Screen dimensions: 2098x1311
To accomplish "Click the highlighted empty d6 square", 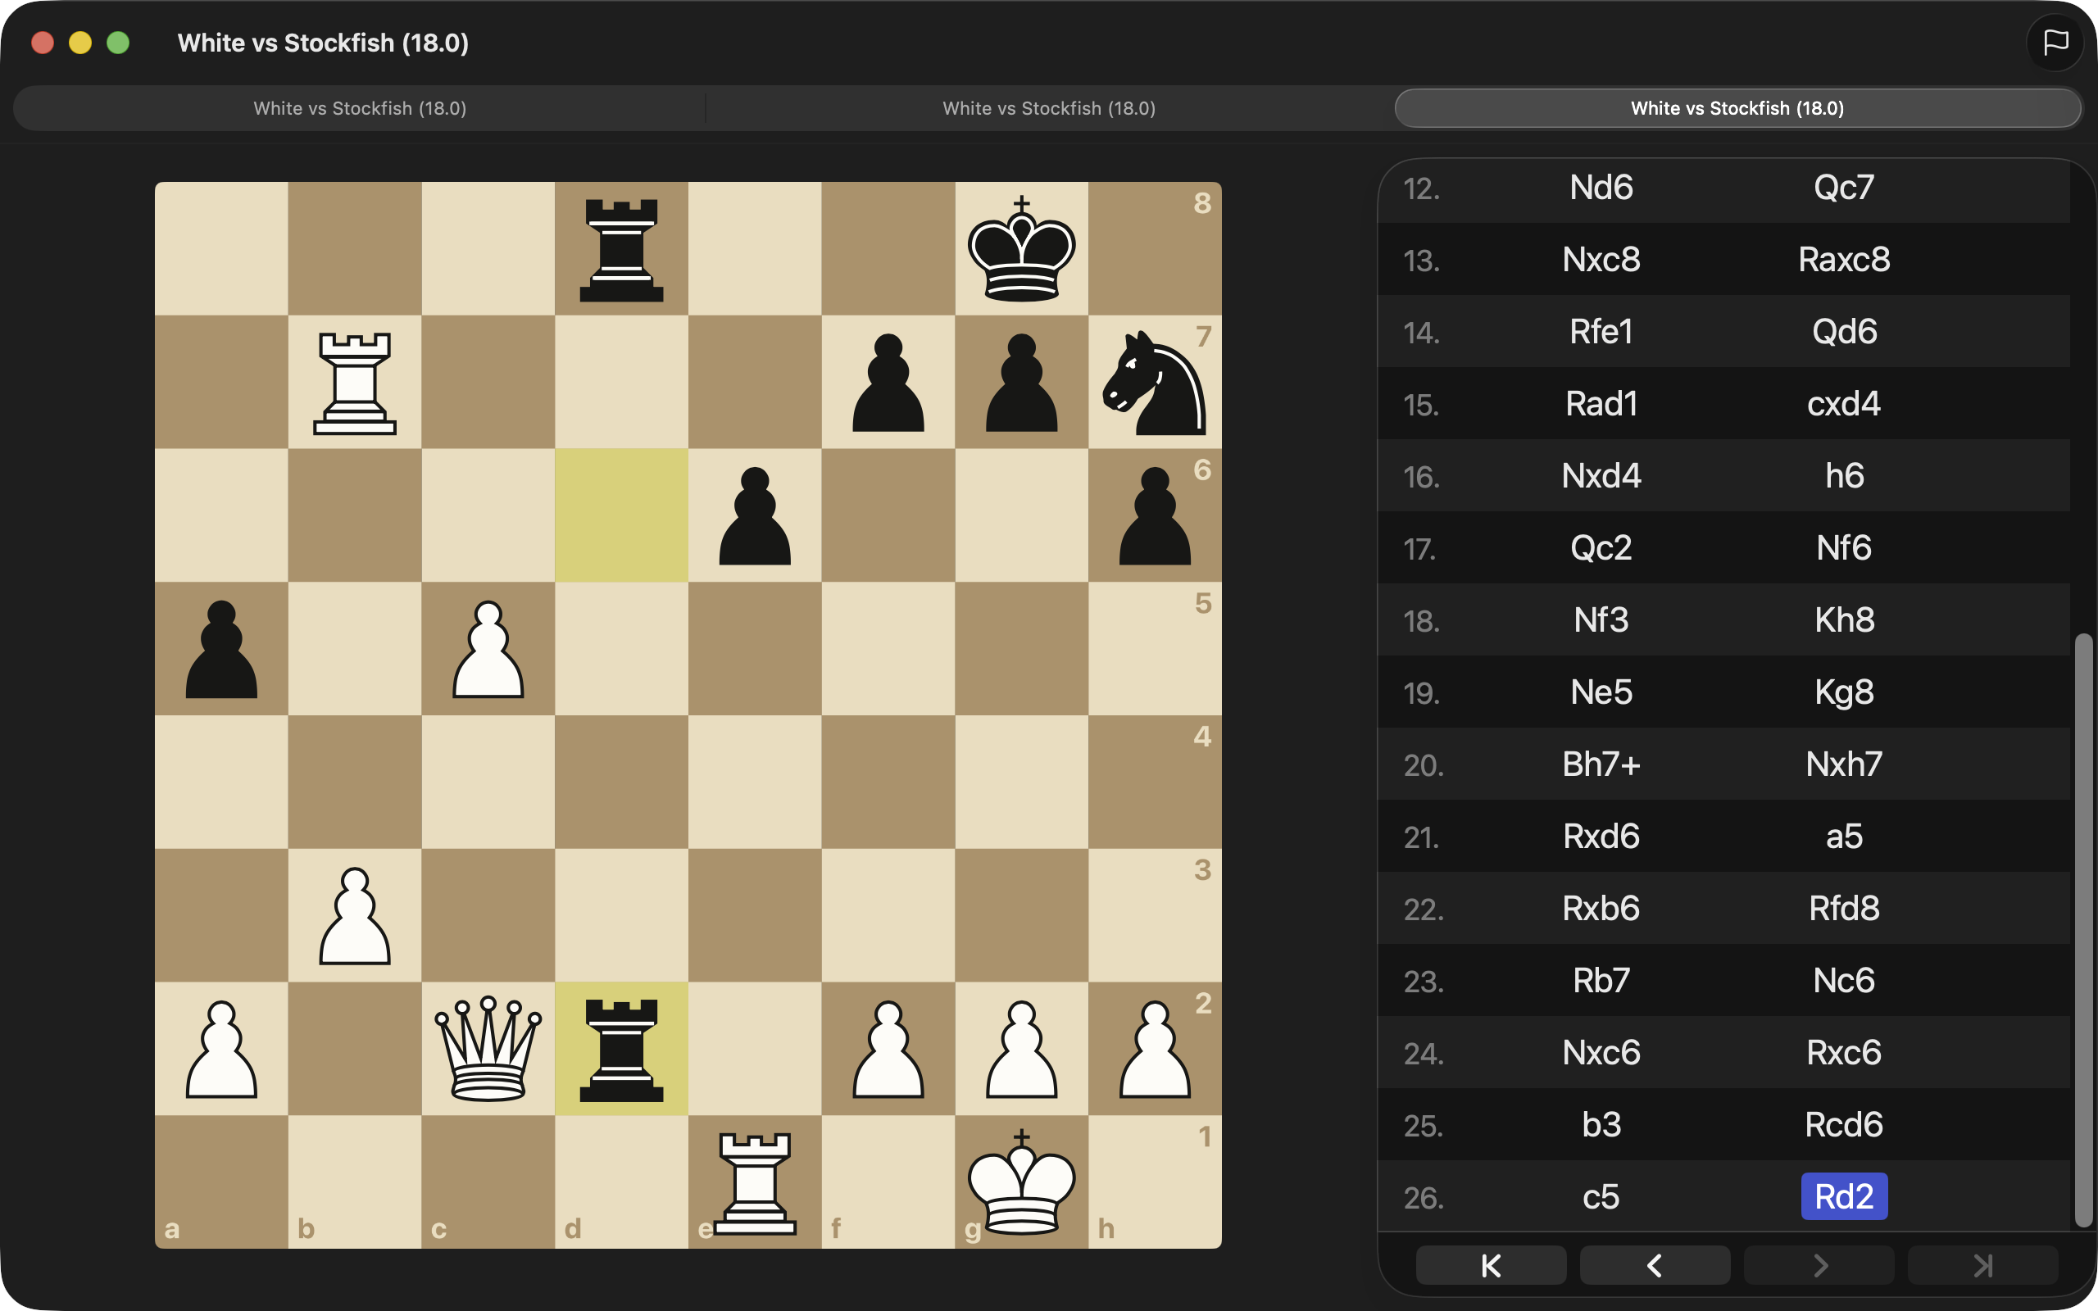I will tap(621, 515).
